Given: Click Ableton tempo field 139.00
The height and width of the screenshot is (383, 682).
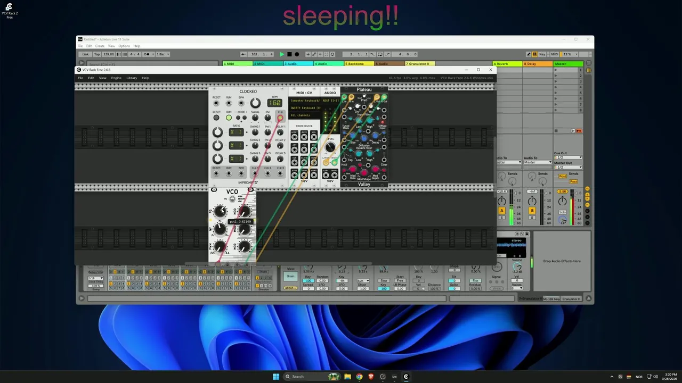Looking at the screenshot, I should tap(109, 54).
